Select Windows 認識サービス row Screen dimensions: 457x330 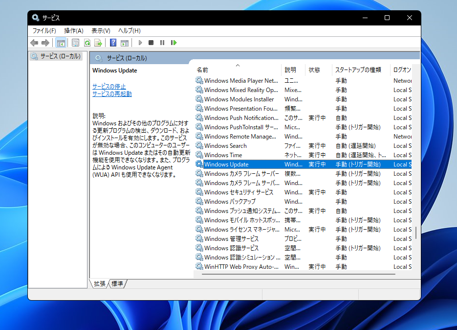coord(303,248)
